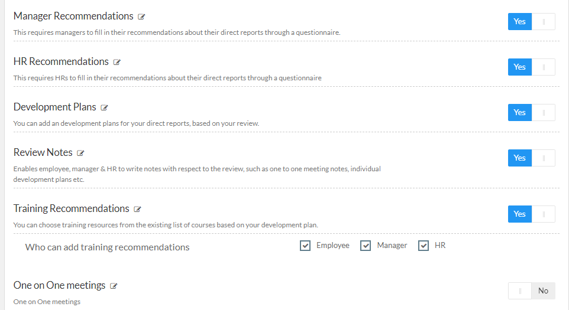The width and height of the screenshot is (569, 310).
Task: Uncheck the Manager checkbox
Action: (x=366, y=246)
